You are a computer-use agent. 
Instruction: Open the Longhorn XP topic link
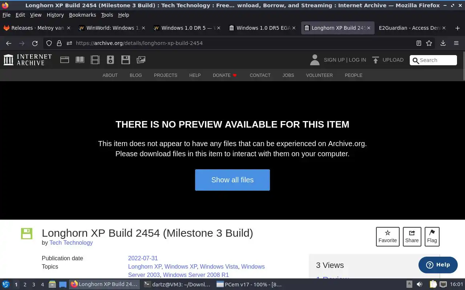point(145,267)
